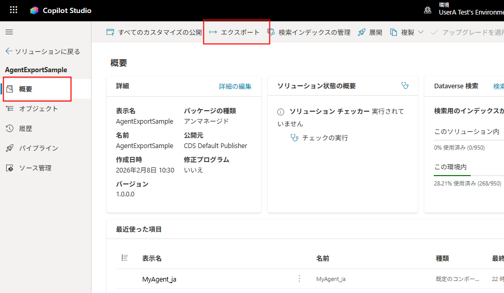Go to 履歴 in sidebar
Screen dimensions: 504x293
point(25,128)
